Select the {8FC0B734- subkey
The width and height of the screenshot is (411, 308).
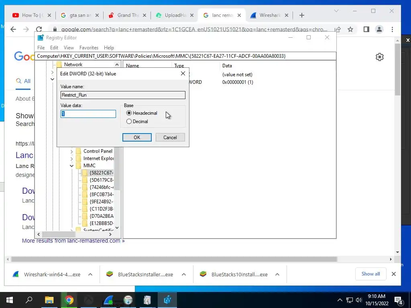click(102, 195)
